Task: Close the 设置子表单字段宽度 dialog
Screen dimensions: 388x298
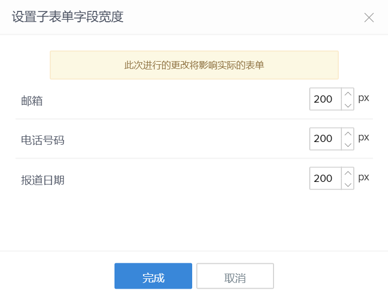Action: click(x=369, y=18)
